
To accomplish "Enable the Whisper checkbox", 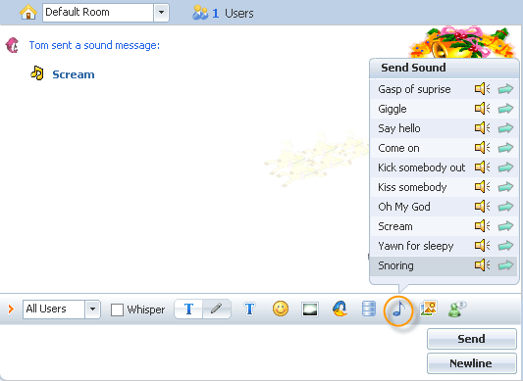I will [117, 310].
